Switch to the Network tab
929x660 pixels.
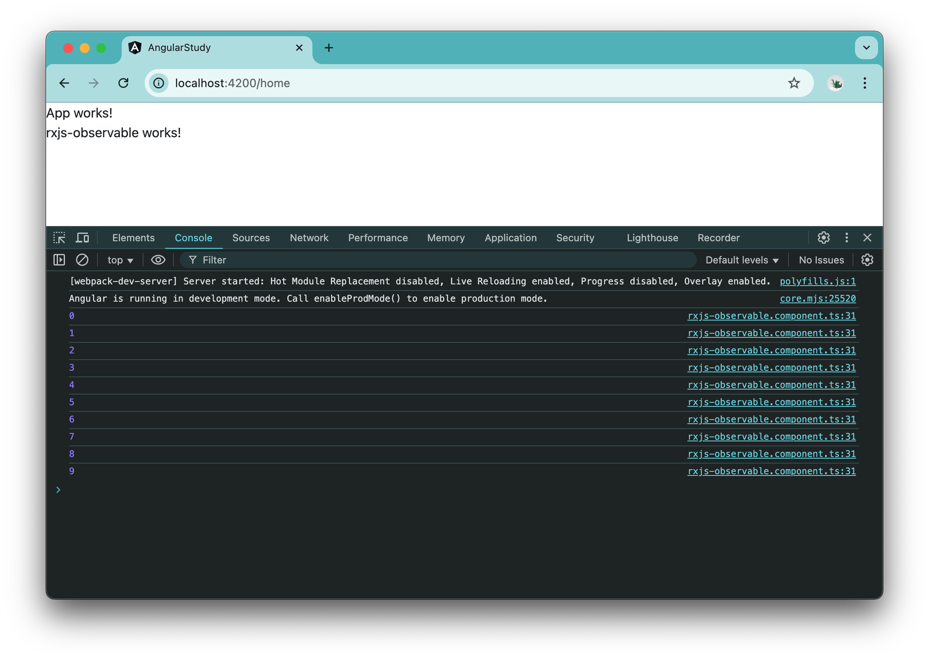[309, 237]
